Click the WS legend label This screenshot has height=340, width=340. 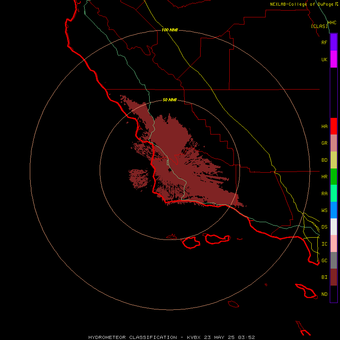(324, 210)
